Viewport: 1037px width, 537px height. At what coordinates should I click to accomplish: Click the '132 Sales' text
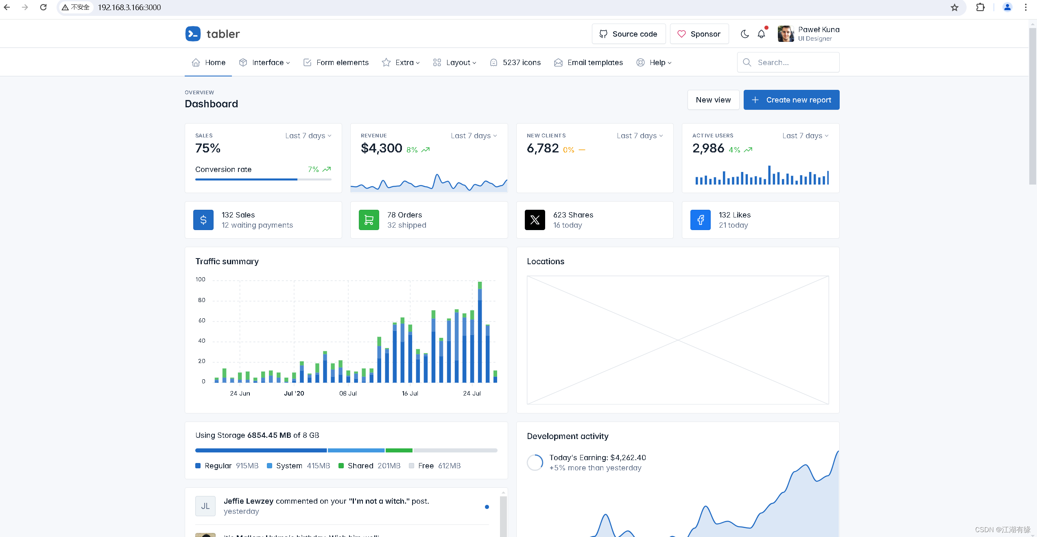pyautogui.click(x=238, y=215)
